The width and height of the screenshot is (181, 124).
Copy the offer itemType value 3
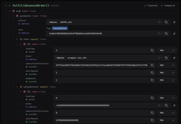click(x=152, y=50)
